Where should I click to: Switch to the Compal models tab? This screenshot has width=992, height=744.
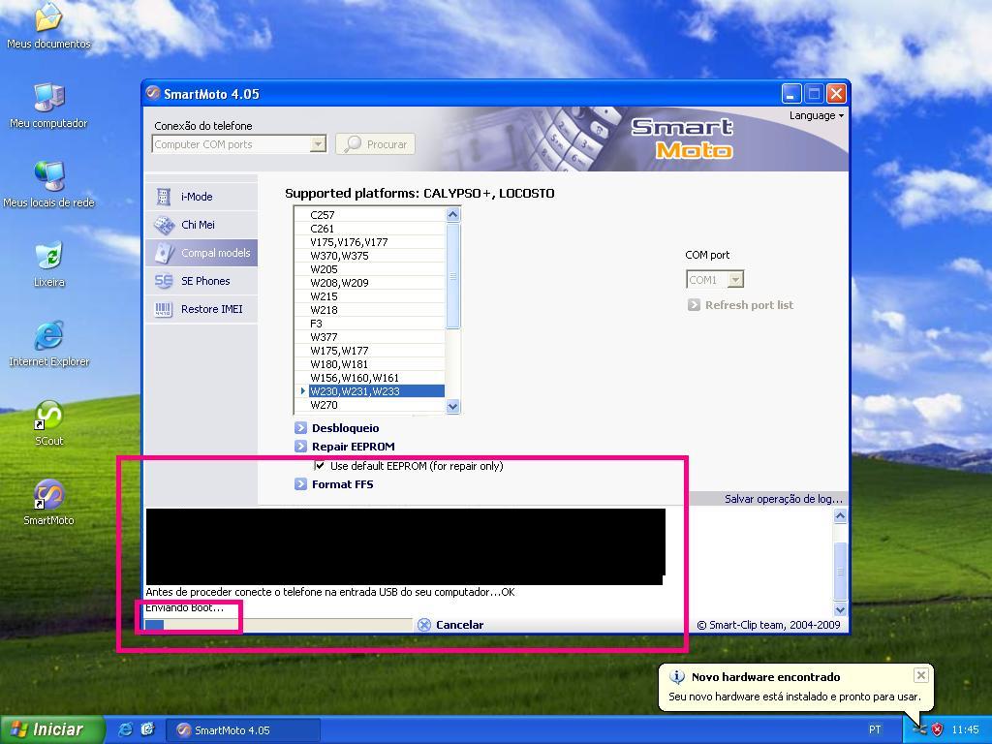pos(201,253)
